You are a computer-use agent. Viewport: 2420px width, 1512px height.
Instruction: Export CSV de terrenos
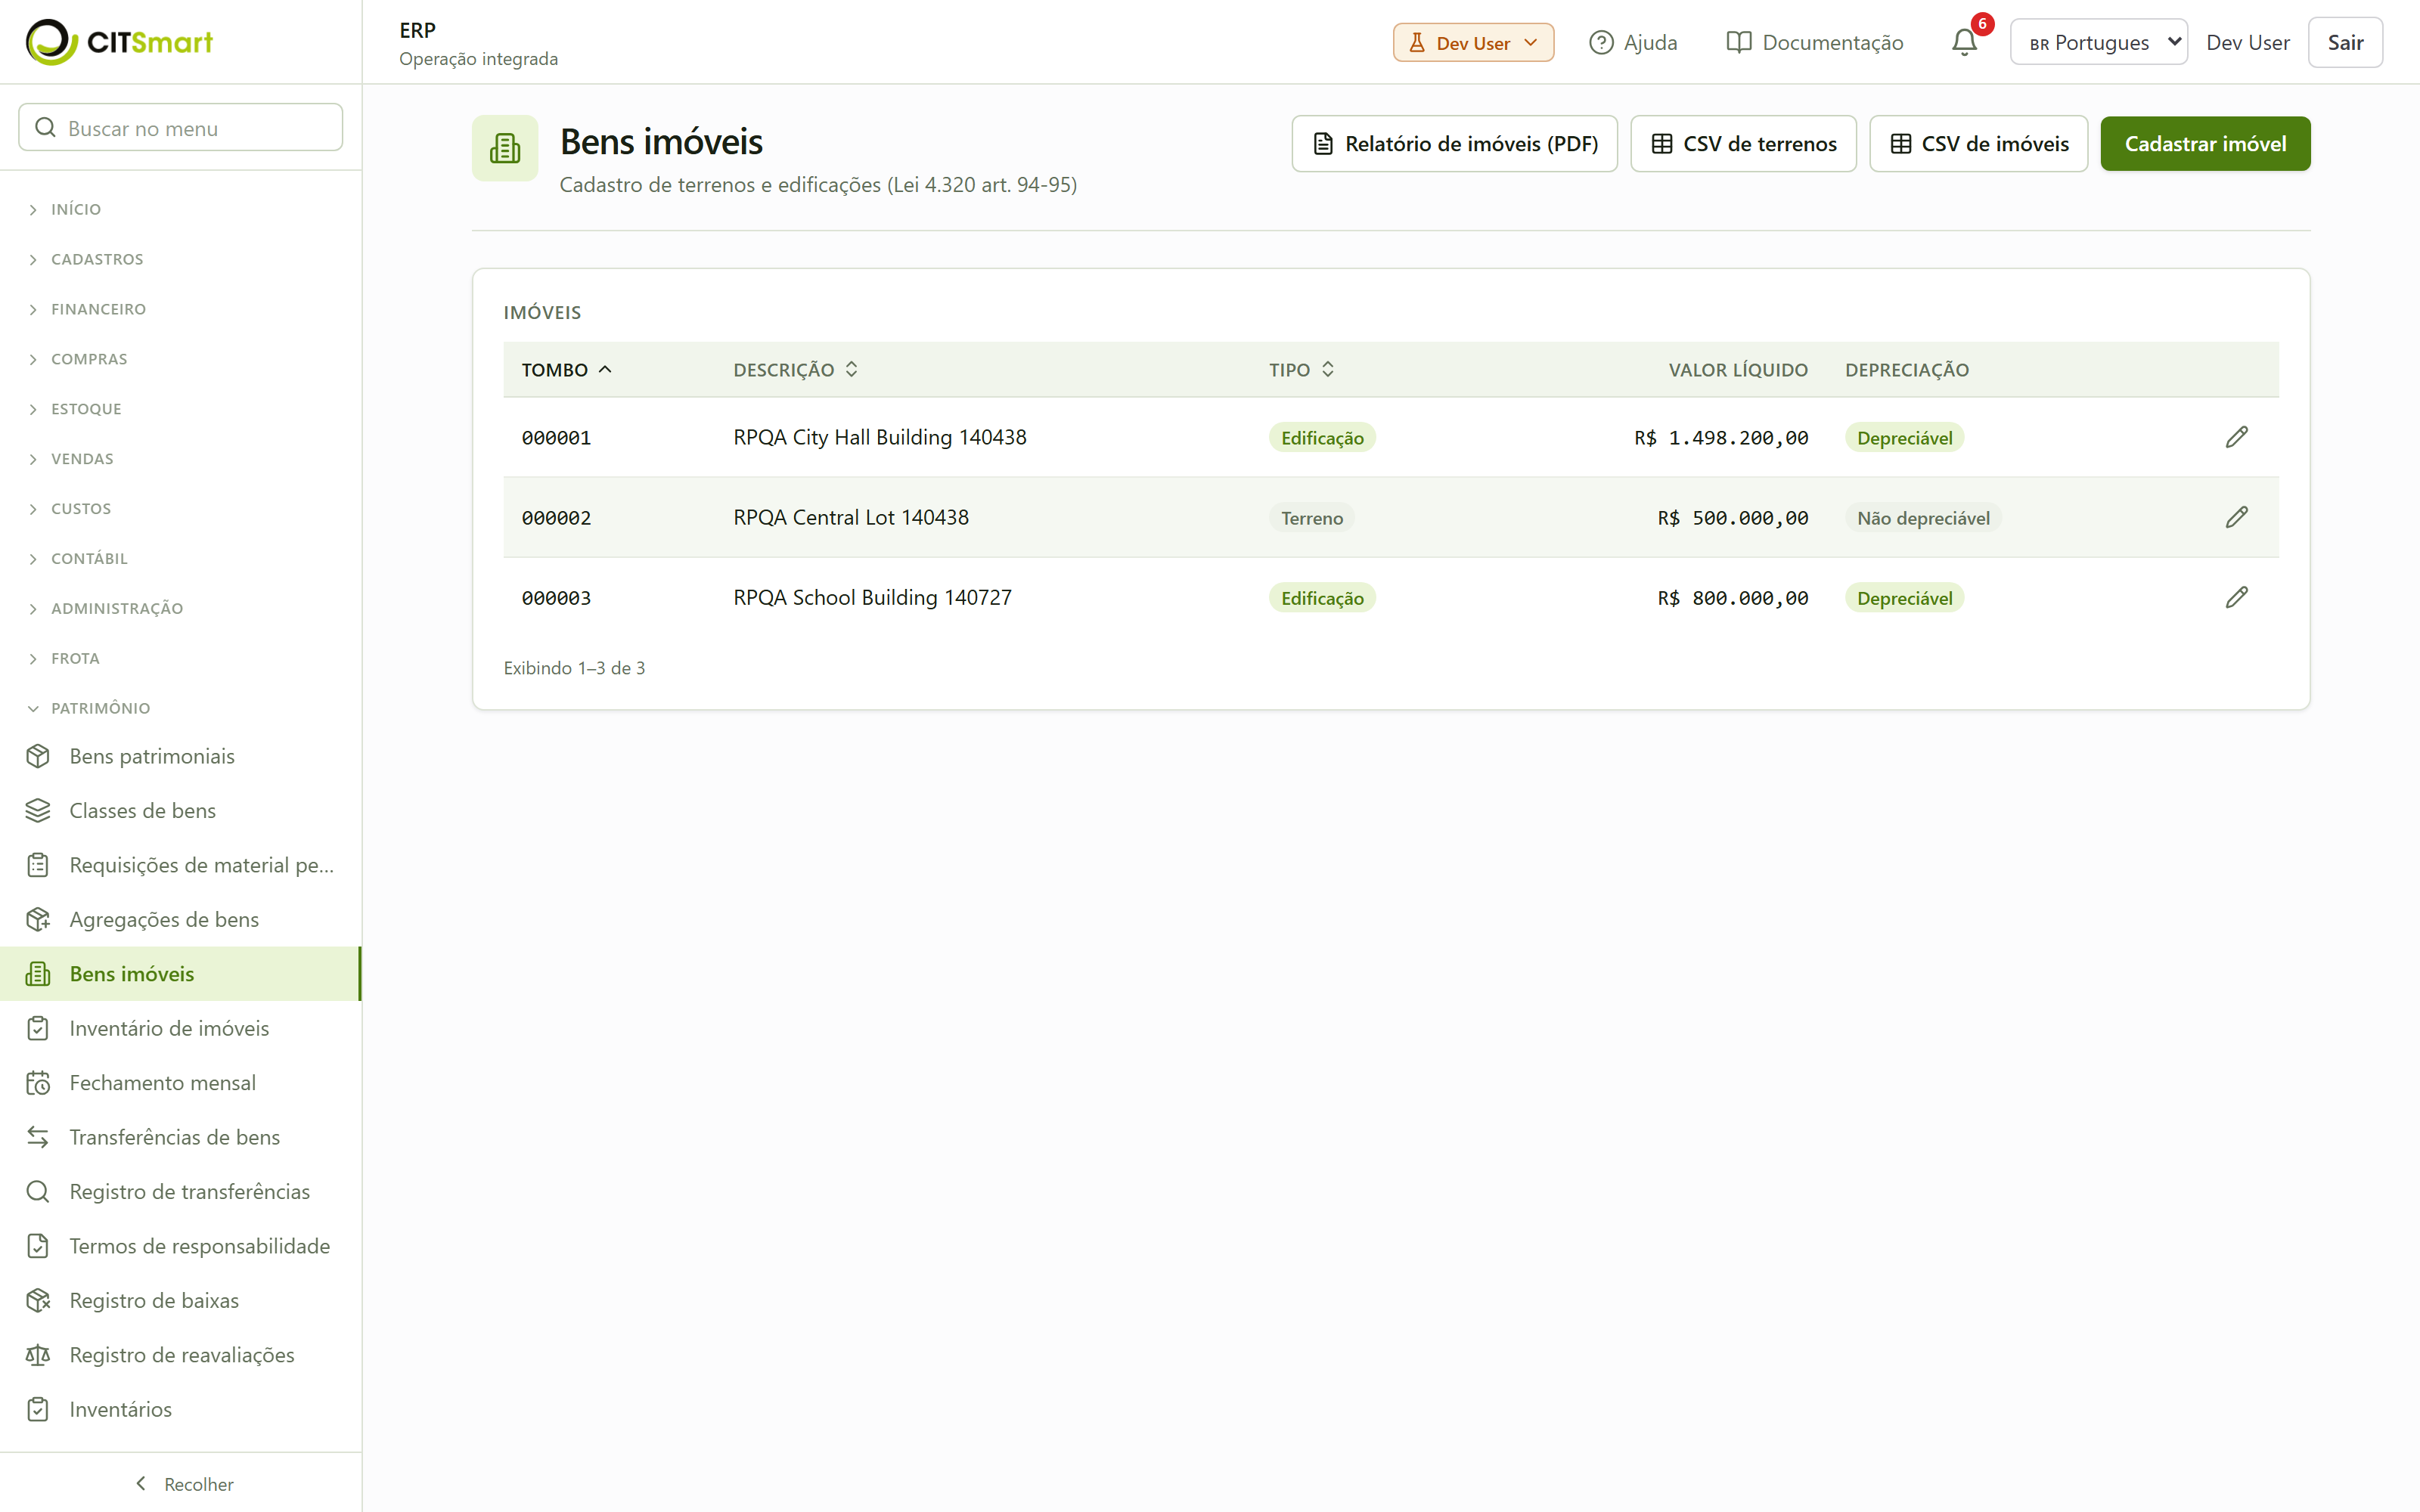[1743, 144]
